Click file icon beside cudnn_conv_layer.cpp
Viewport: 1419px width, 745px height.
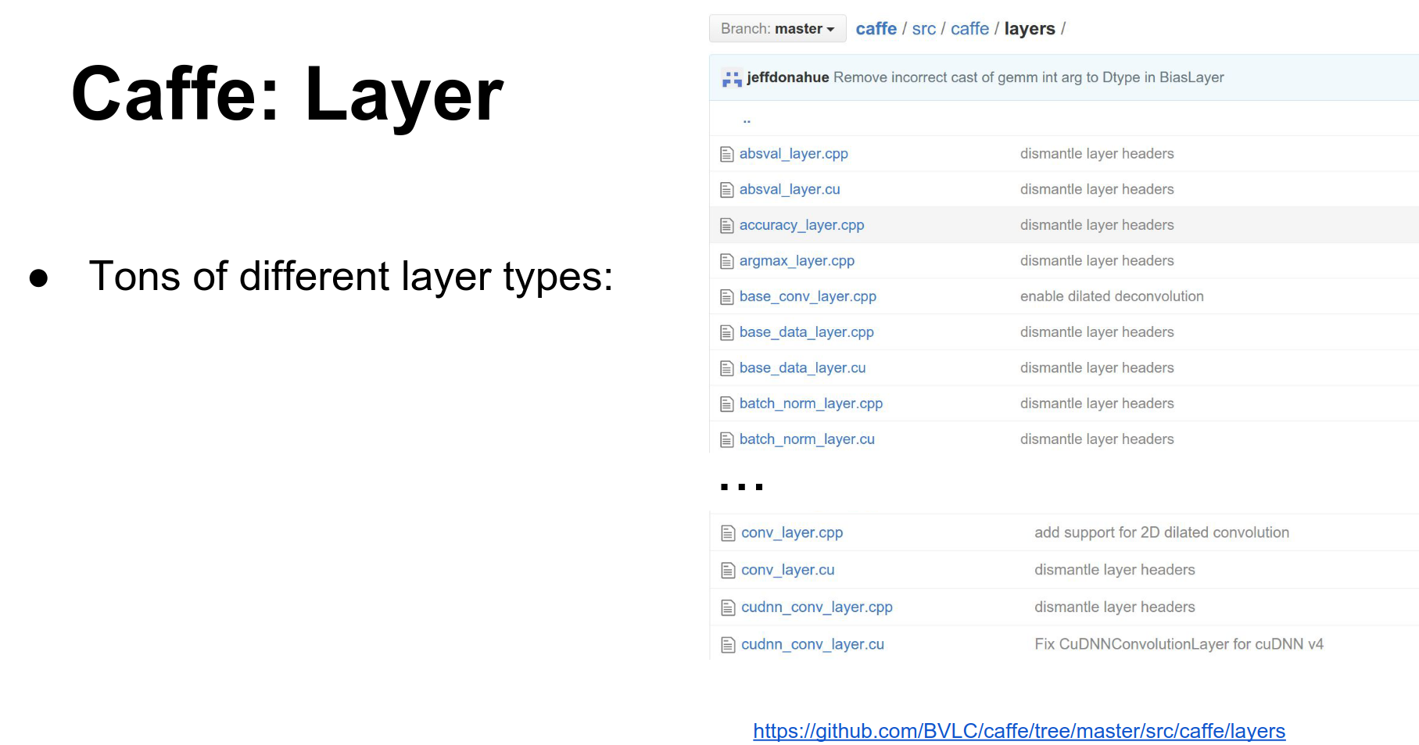click(x=728, y=607)
